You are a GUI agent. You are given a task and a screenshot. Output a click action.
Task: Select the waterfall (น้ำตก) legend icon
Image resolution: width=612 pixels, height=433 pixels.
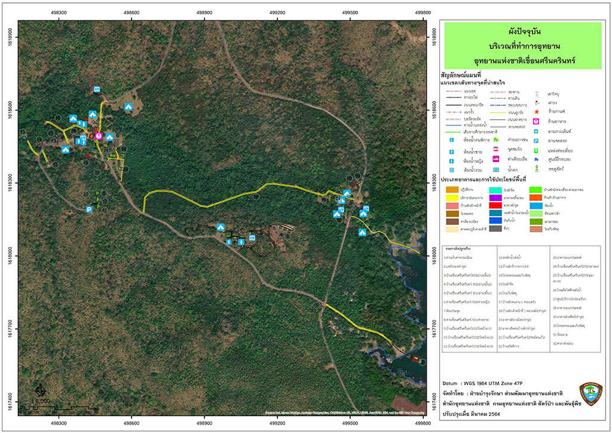[x=496, y=169]
